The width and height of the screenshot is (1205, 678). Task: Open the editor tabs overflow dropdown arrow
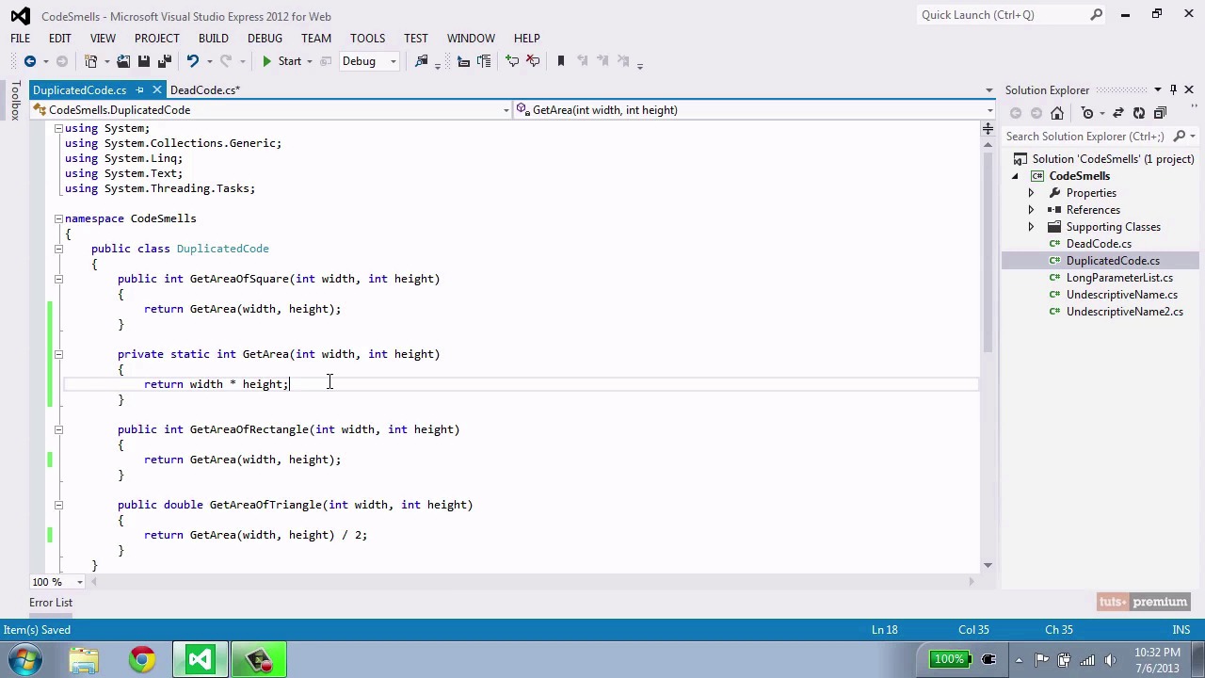point(988,90)
